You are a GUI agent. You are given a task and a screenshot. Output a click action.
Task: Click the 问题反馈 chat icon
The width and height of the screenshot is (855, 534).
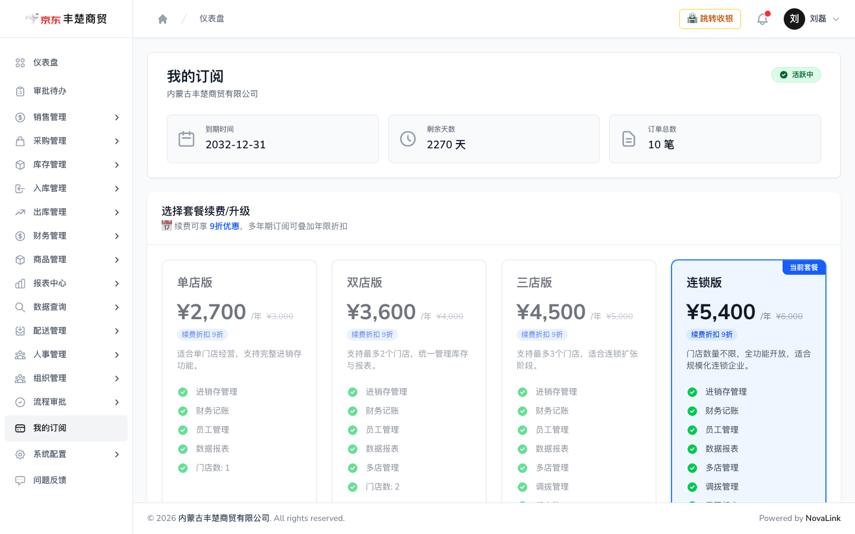[x=20, y=481]
